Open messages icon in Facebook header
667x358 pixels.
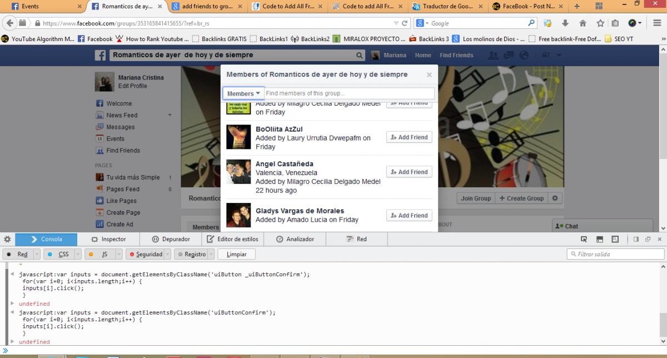pyautogui.click(x=509, y=55)
